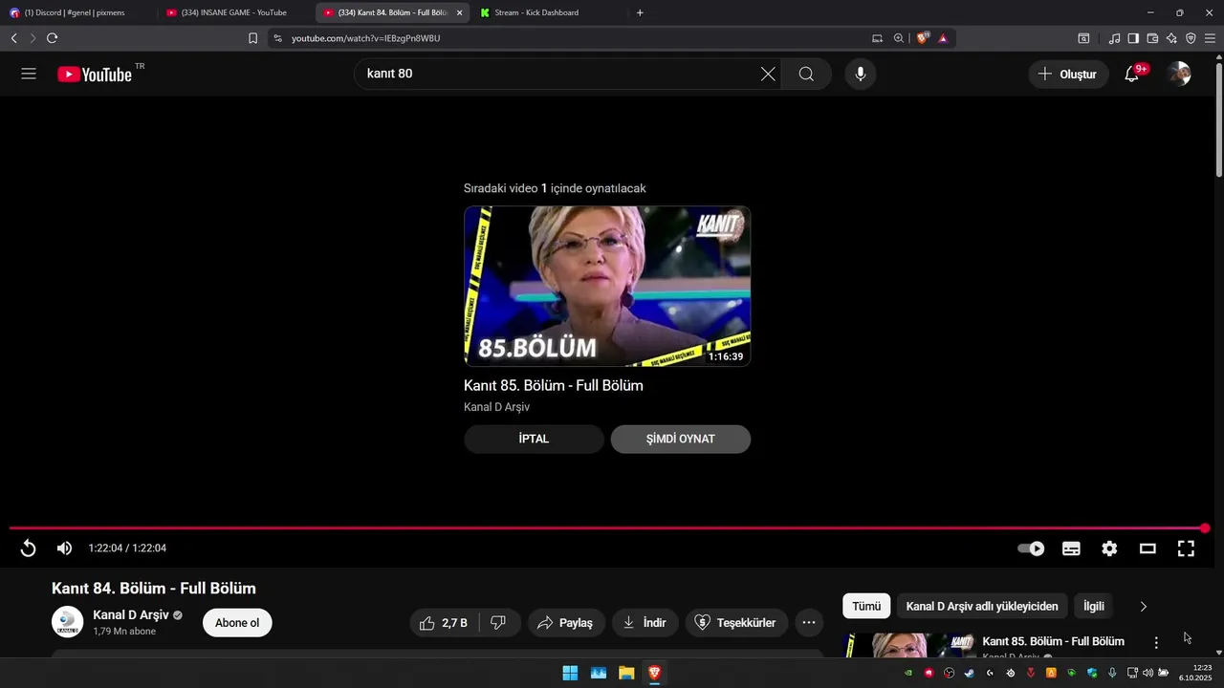Open more actions ellipsis under video
The image size is (1224, 688).
(x=808, y=623)
